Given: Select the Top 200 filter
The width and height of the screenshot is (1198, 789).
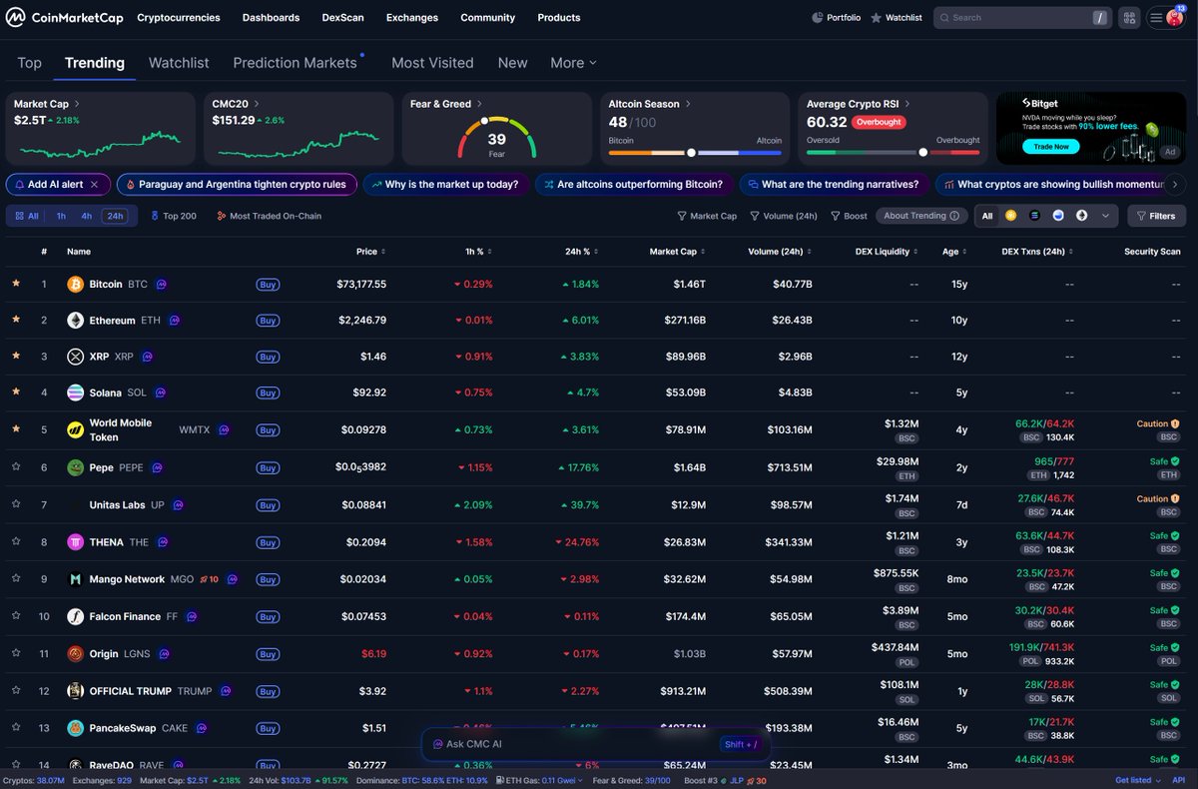Looking at the screenshot, I should (174, 216).
